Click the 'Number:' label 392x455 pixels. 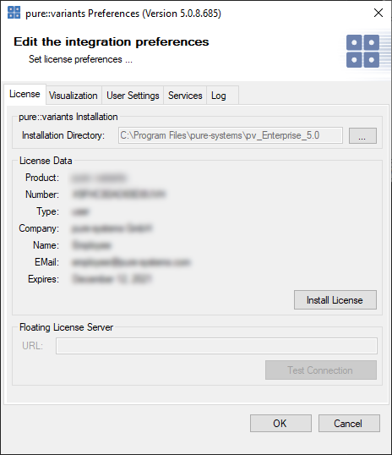coord(42,195)
